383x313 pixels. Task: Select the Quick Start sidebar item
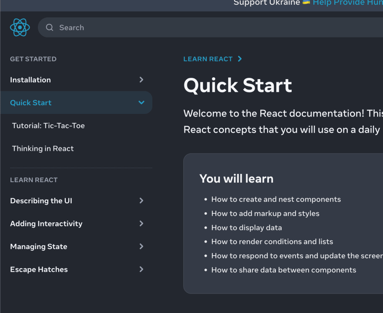click(76, 103)
